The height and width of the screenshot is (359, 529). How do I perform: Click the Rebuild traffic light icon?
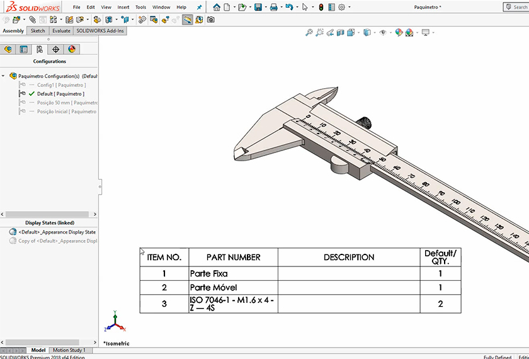pos(320,7)
